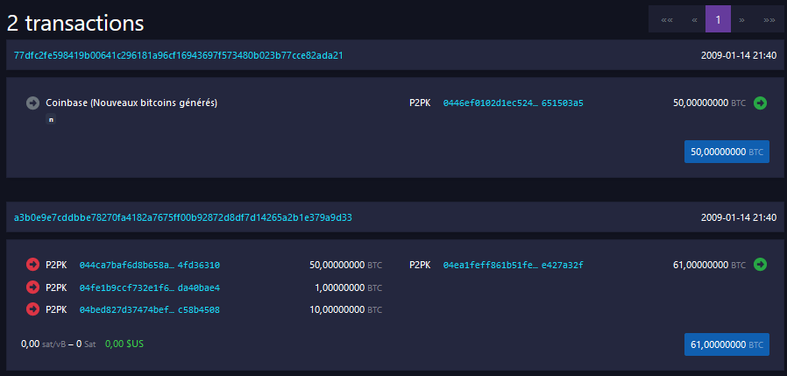Open input address 04bed827d37474bef
This screenshot has width=787, height=376.
pyautogui.click(x=150, y=309)
